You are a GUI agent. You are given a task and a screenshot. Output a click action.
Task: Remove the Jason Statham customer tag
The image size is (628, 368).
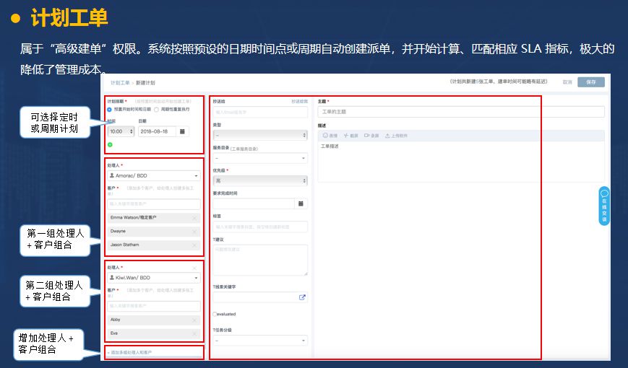tap(194, 245)
